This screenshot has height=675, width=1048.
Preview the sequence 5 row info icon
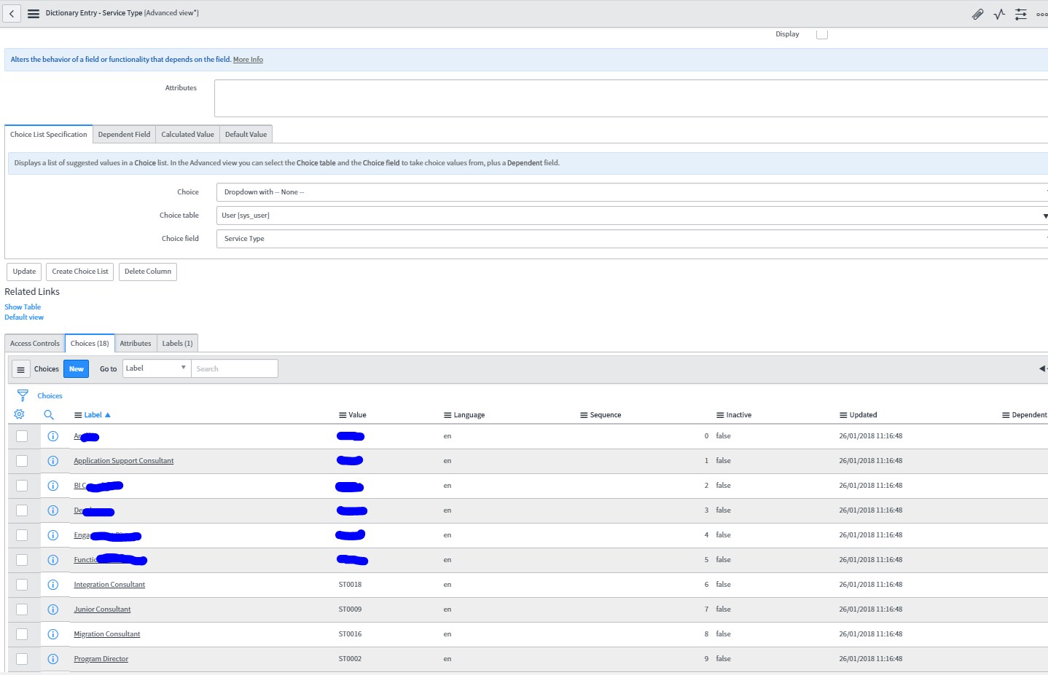click(x=52, y=560)
